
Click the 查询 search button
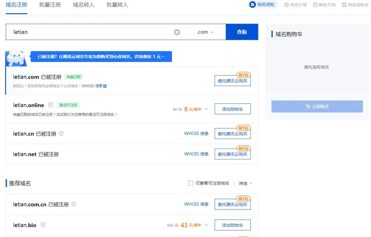[242, 32]
